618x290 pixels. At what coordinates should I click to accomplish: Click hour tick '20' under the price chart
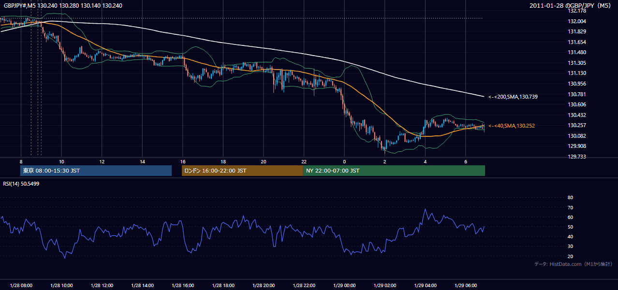(264, 161)
